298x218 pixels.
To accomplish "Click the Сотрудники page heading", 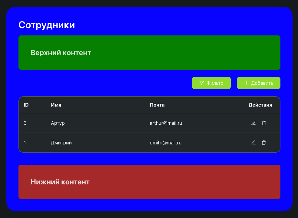I will [47, 25].
